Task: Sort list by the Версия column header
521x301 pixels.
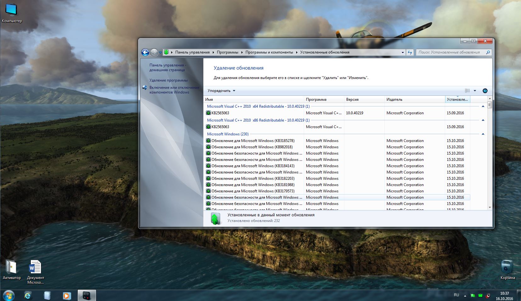Action: (x=364, y=99)
